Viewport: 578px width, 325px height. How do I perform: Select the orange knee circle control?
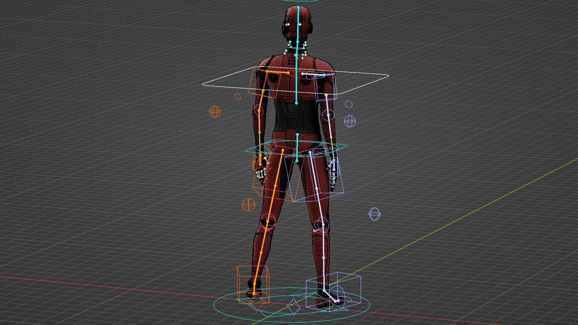pos(267,221)
